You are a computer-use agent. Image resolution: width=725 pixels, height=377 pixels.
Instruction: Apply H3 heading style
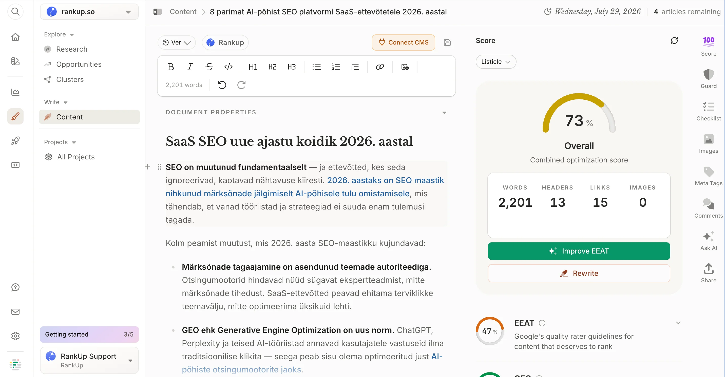(x=292, y=67)
